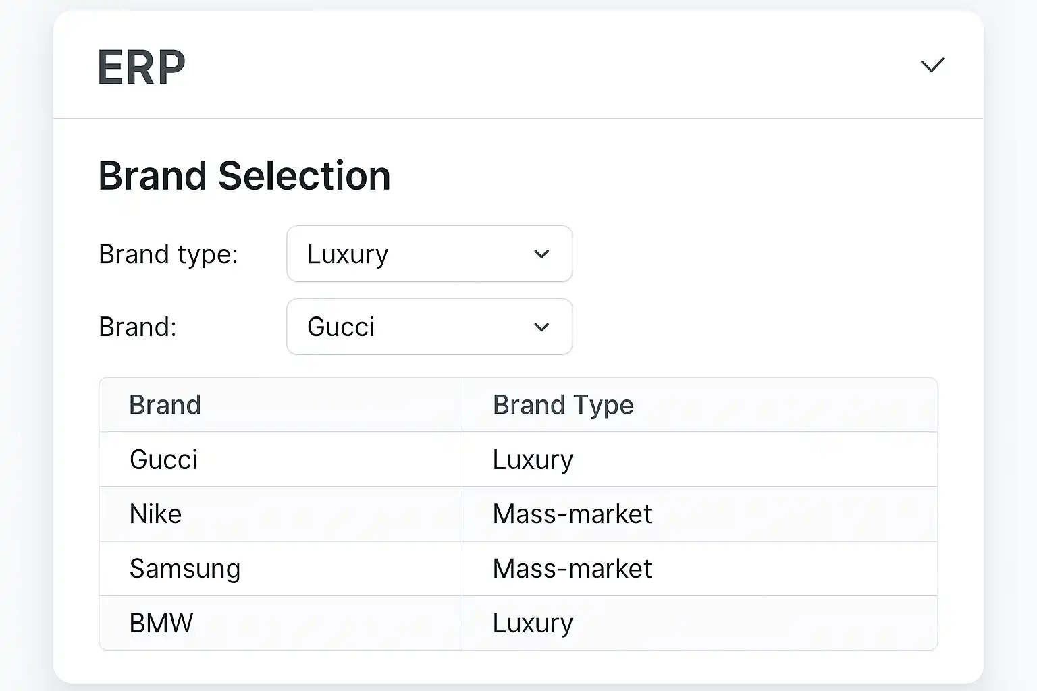The image size is (1037, 691).
Task: Click the Brand Selection heading
Action: [244, 176]
